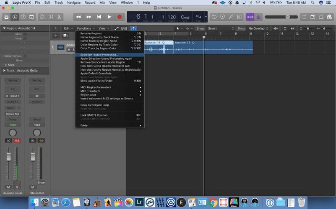Image resolution: width=336 pixels, height=209 pixels.
Task: Open the File menu
Action: (37, 3)
